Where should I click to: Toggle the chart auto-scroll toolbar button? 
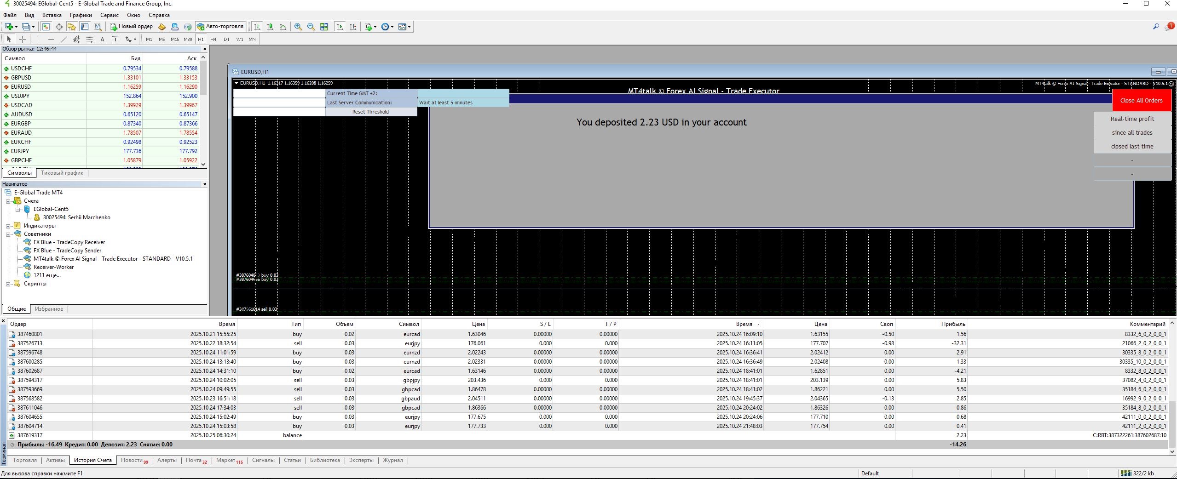tap(340, 27)
